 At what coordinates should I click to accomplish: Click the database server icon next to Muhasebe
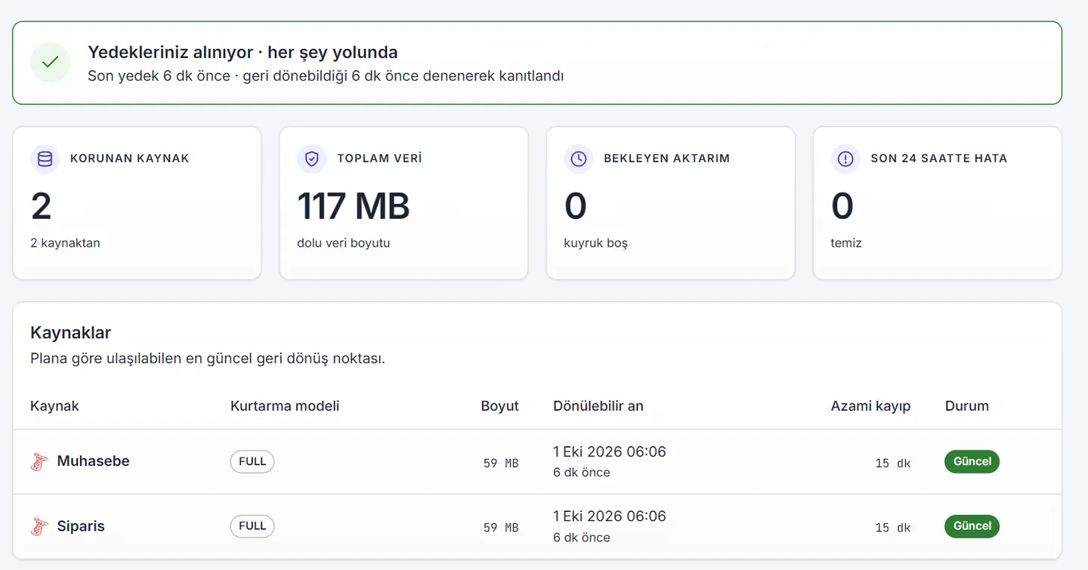[39, 462]
